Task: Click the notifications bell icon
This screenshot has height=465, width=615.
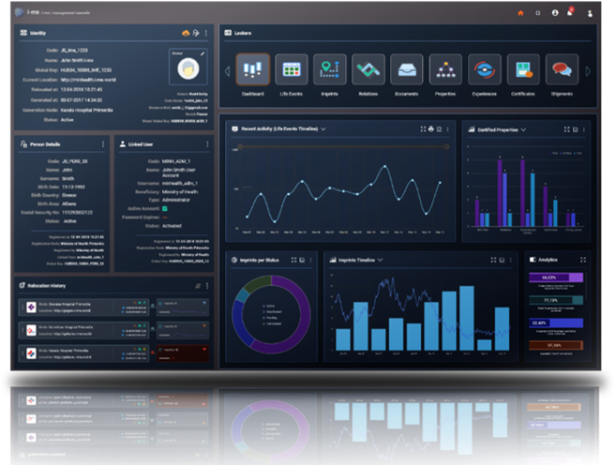Action: 570,13
